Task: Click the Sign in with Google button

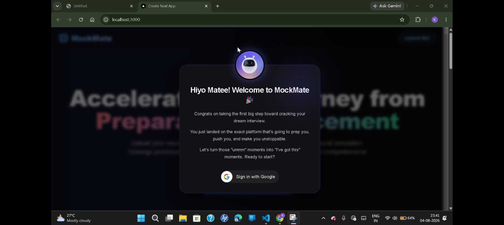Action: [x=250, y=177]
